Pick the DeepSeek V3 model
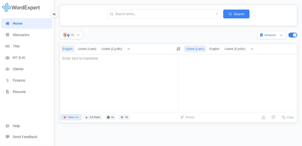Image resolution: width=302 pixels, height=146 pixels. (x=124, y=117)
